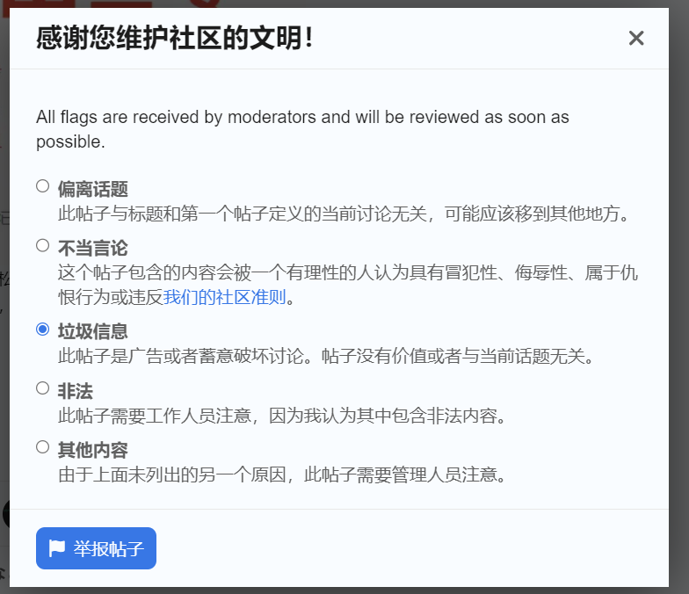Select the 不当言论 radio option
This screenshot has height=594, width=689.
click(x=42, y=246)
